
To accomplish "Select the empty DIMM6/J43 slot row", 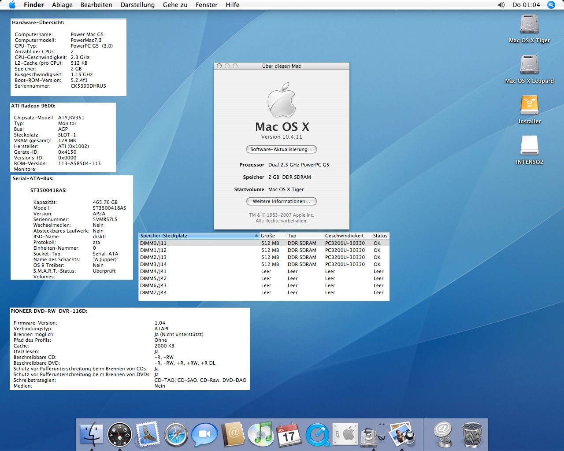I will coord(264,285).
